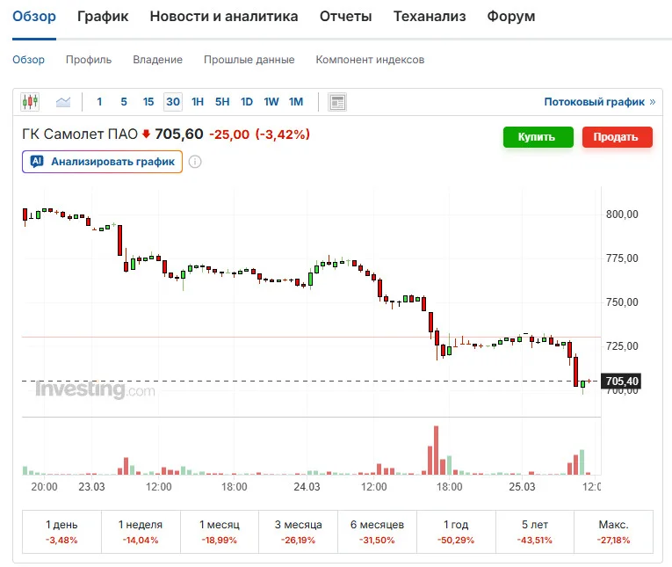The image size is (672, 567).
Task: Select the 1 месяц performance period
Action: (220, 532)
